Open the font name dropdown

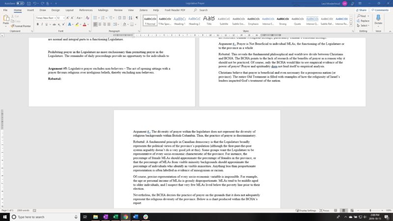(54, 18)
